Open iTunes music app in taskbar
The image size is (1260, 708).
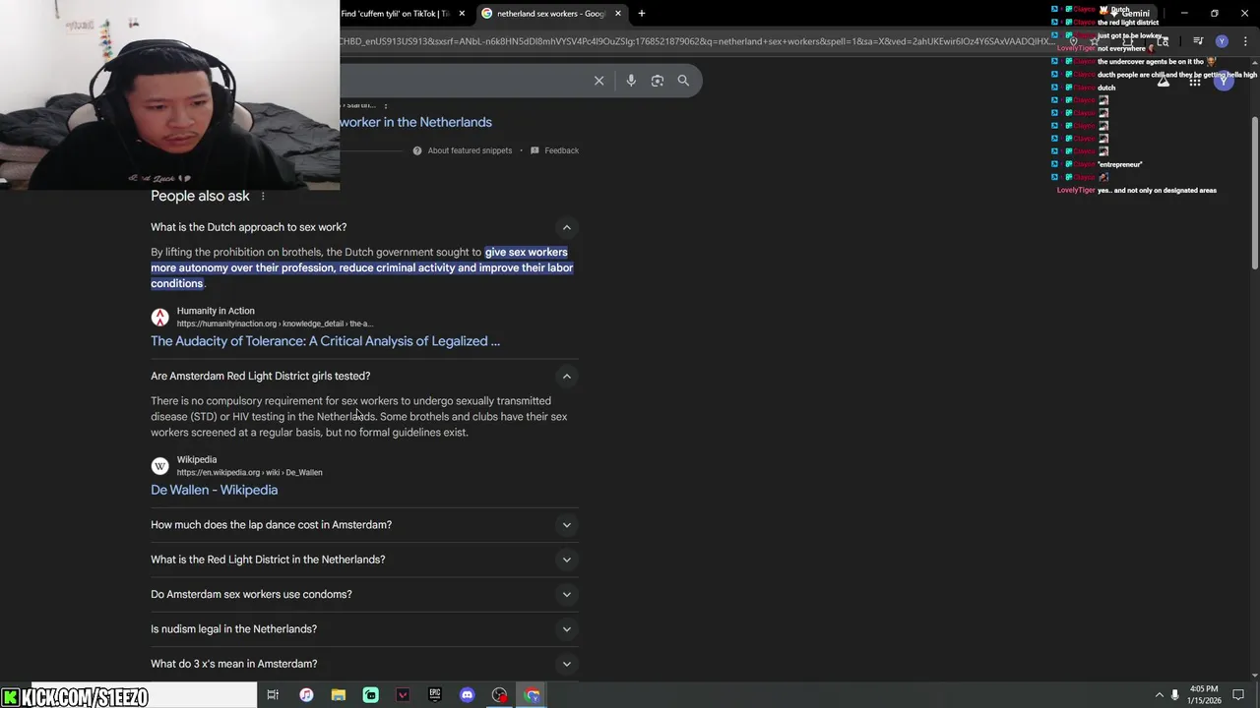coord(306,695)
